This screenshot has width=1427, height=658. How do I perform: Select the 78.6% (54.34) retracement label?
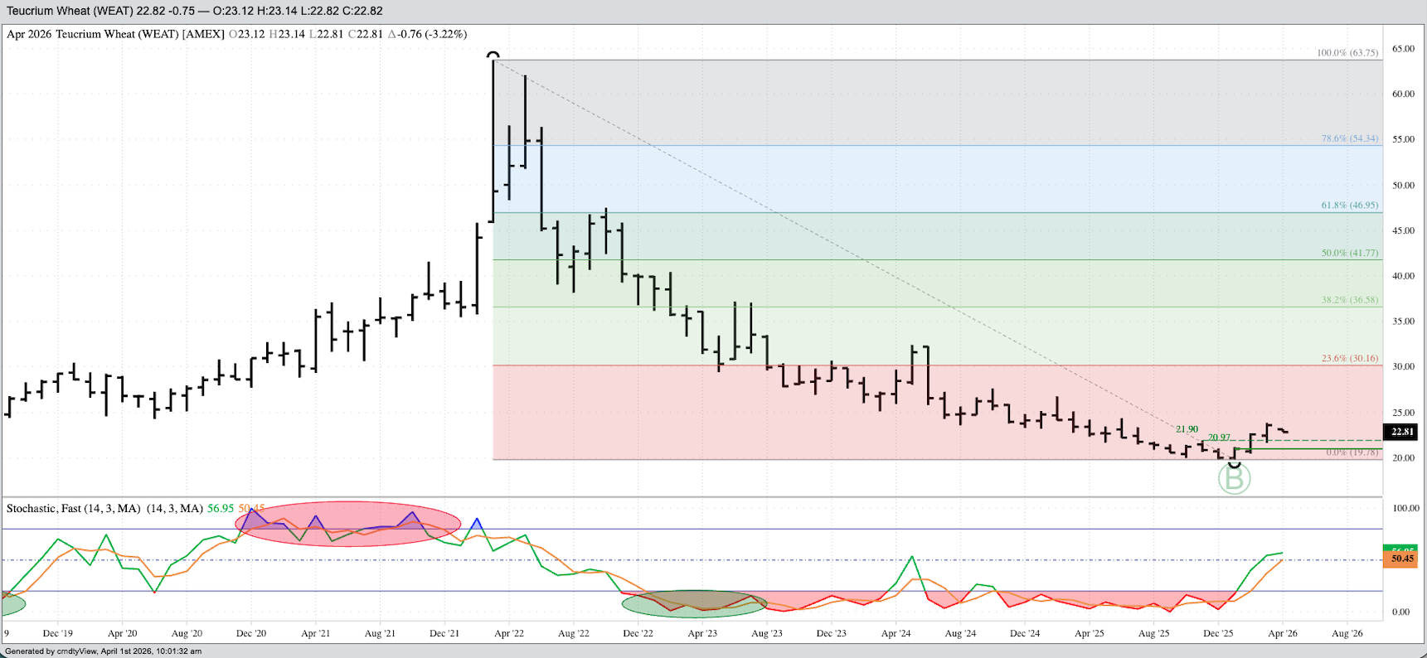pyautogui.click(x=1349, y=138)
